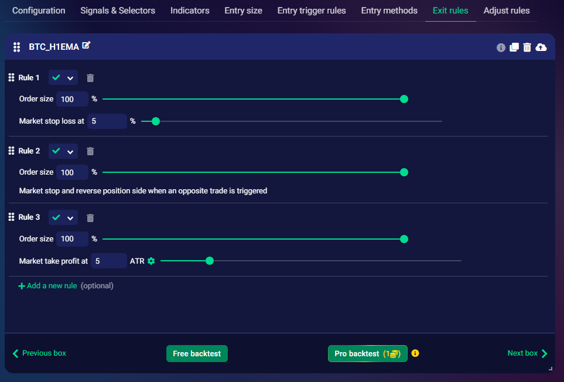
Task: Switch to the Configuration tab
Action: pos(39,11)
